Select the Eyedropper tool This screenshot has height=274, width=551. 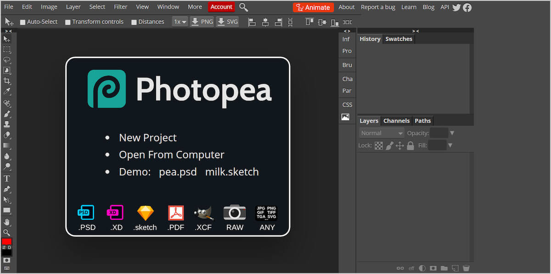(x=7, y=92)
